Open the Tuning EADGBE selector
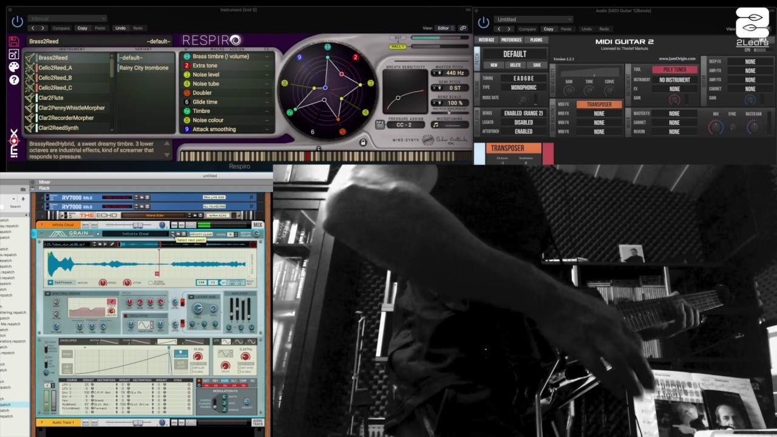Screen dimensions: 777x437 point(524,78)
